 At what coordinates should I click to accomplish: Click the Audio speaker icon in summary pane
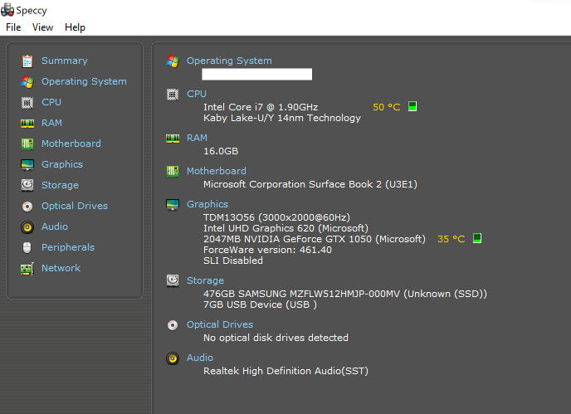(173, 358)
